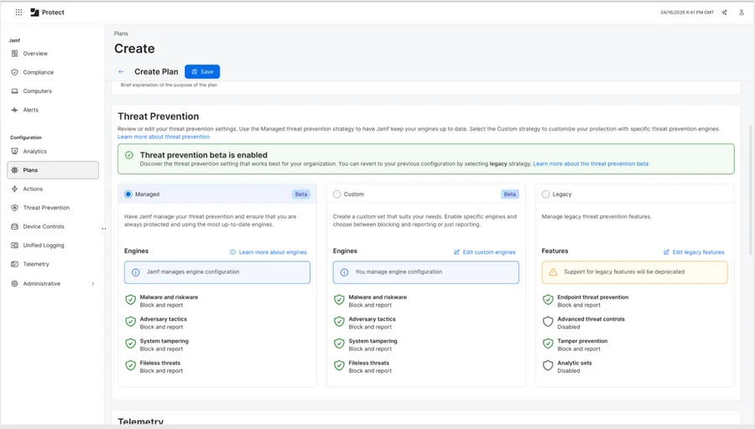Click Learn more about threat prevention link
This screenshot has width=755, height=429.
click(x=164, y=137)
